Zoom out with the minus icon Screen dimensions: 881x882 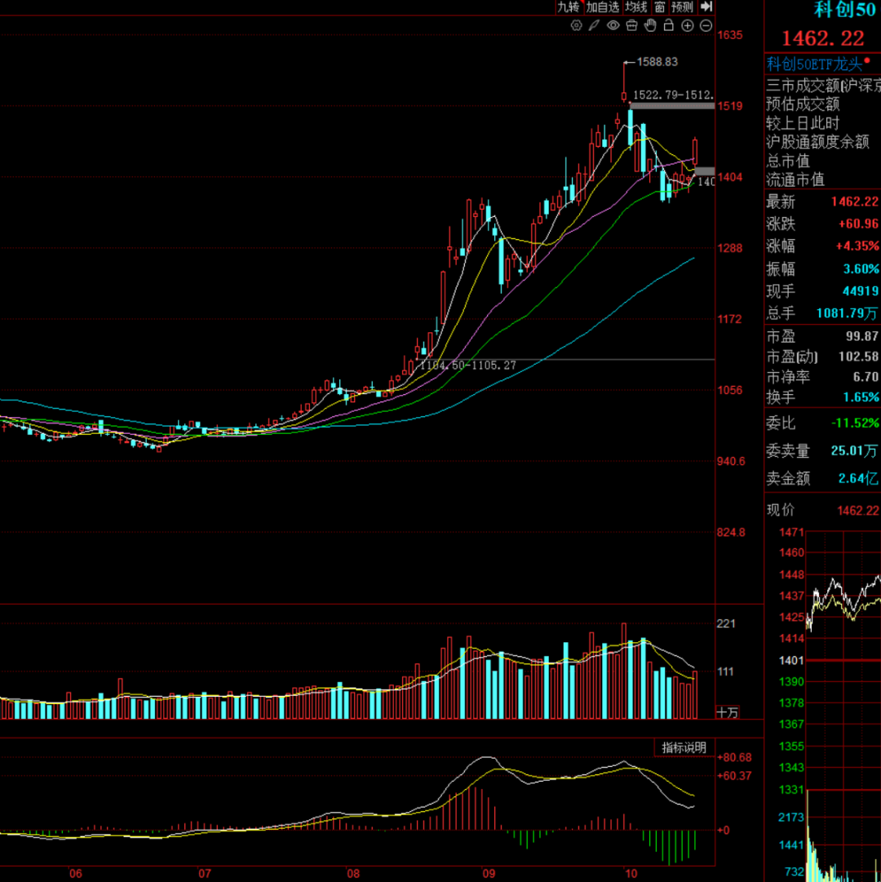coord(706,25)
